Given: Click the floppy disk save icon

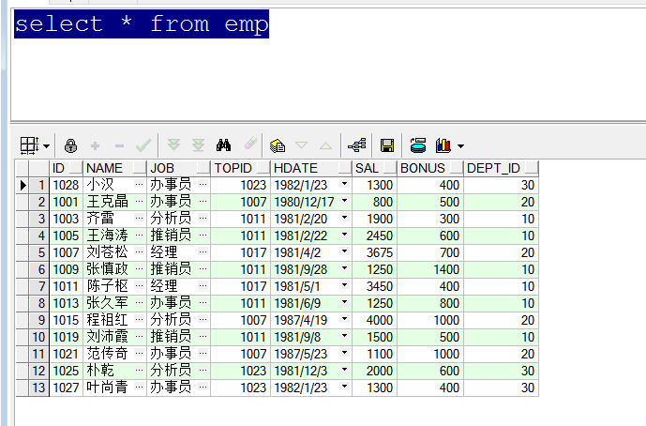Looking at the screenshot, I should [386, 145].
